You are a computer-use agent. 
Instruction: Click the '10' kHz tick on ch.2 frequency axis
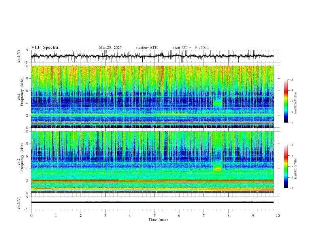click(27, 131)
